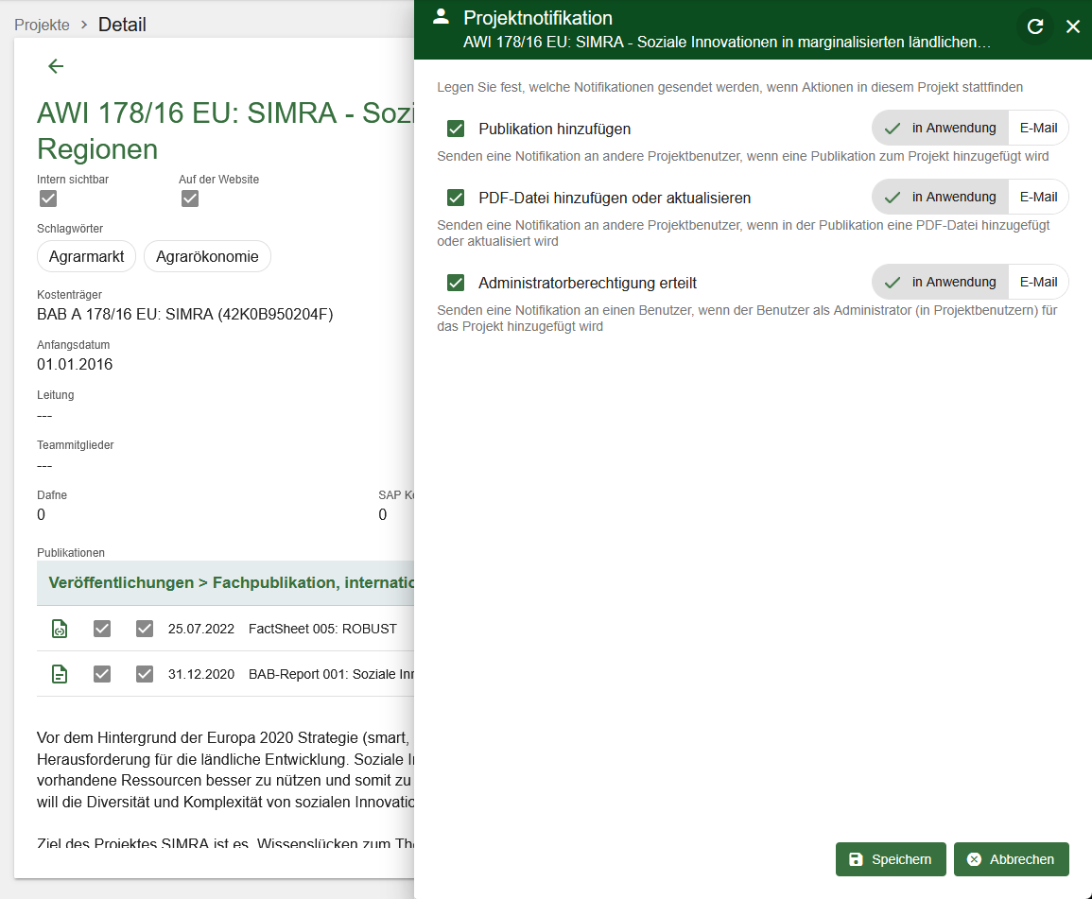1092x899 pixels.
Task: Click the user icon in panel header
Action: (441, 17)
